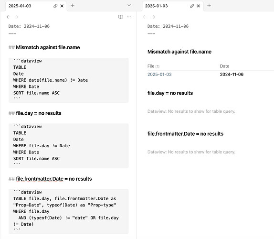Click link icon in right pane tab
Screen dimensions: 274x239
(x=192, y=6)
